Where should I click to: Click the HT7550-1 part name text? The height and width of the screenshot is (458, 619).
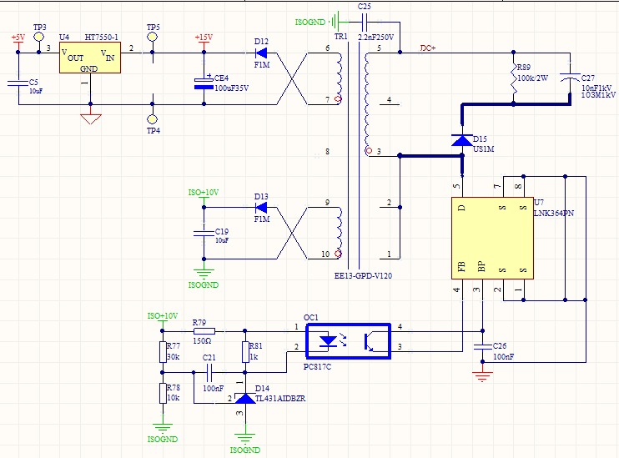[102, 37]
